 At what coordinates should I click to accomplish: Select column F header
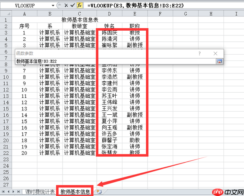point(160,14)
